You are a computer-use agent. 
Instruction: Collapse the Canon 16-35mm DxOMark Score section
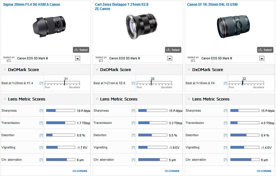coord(189,70)
